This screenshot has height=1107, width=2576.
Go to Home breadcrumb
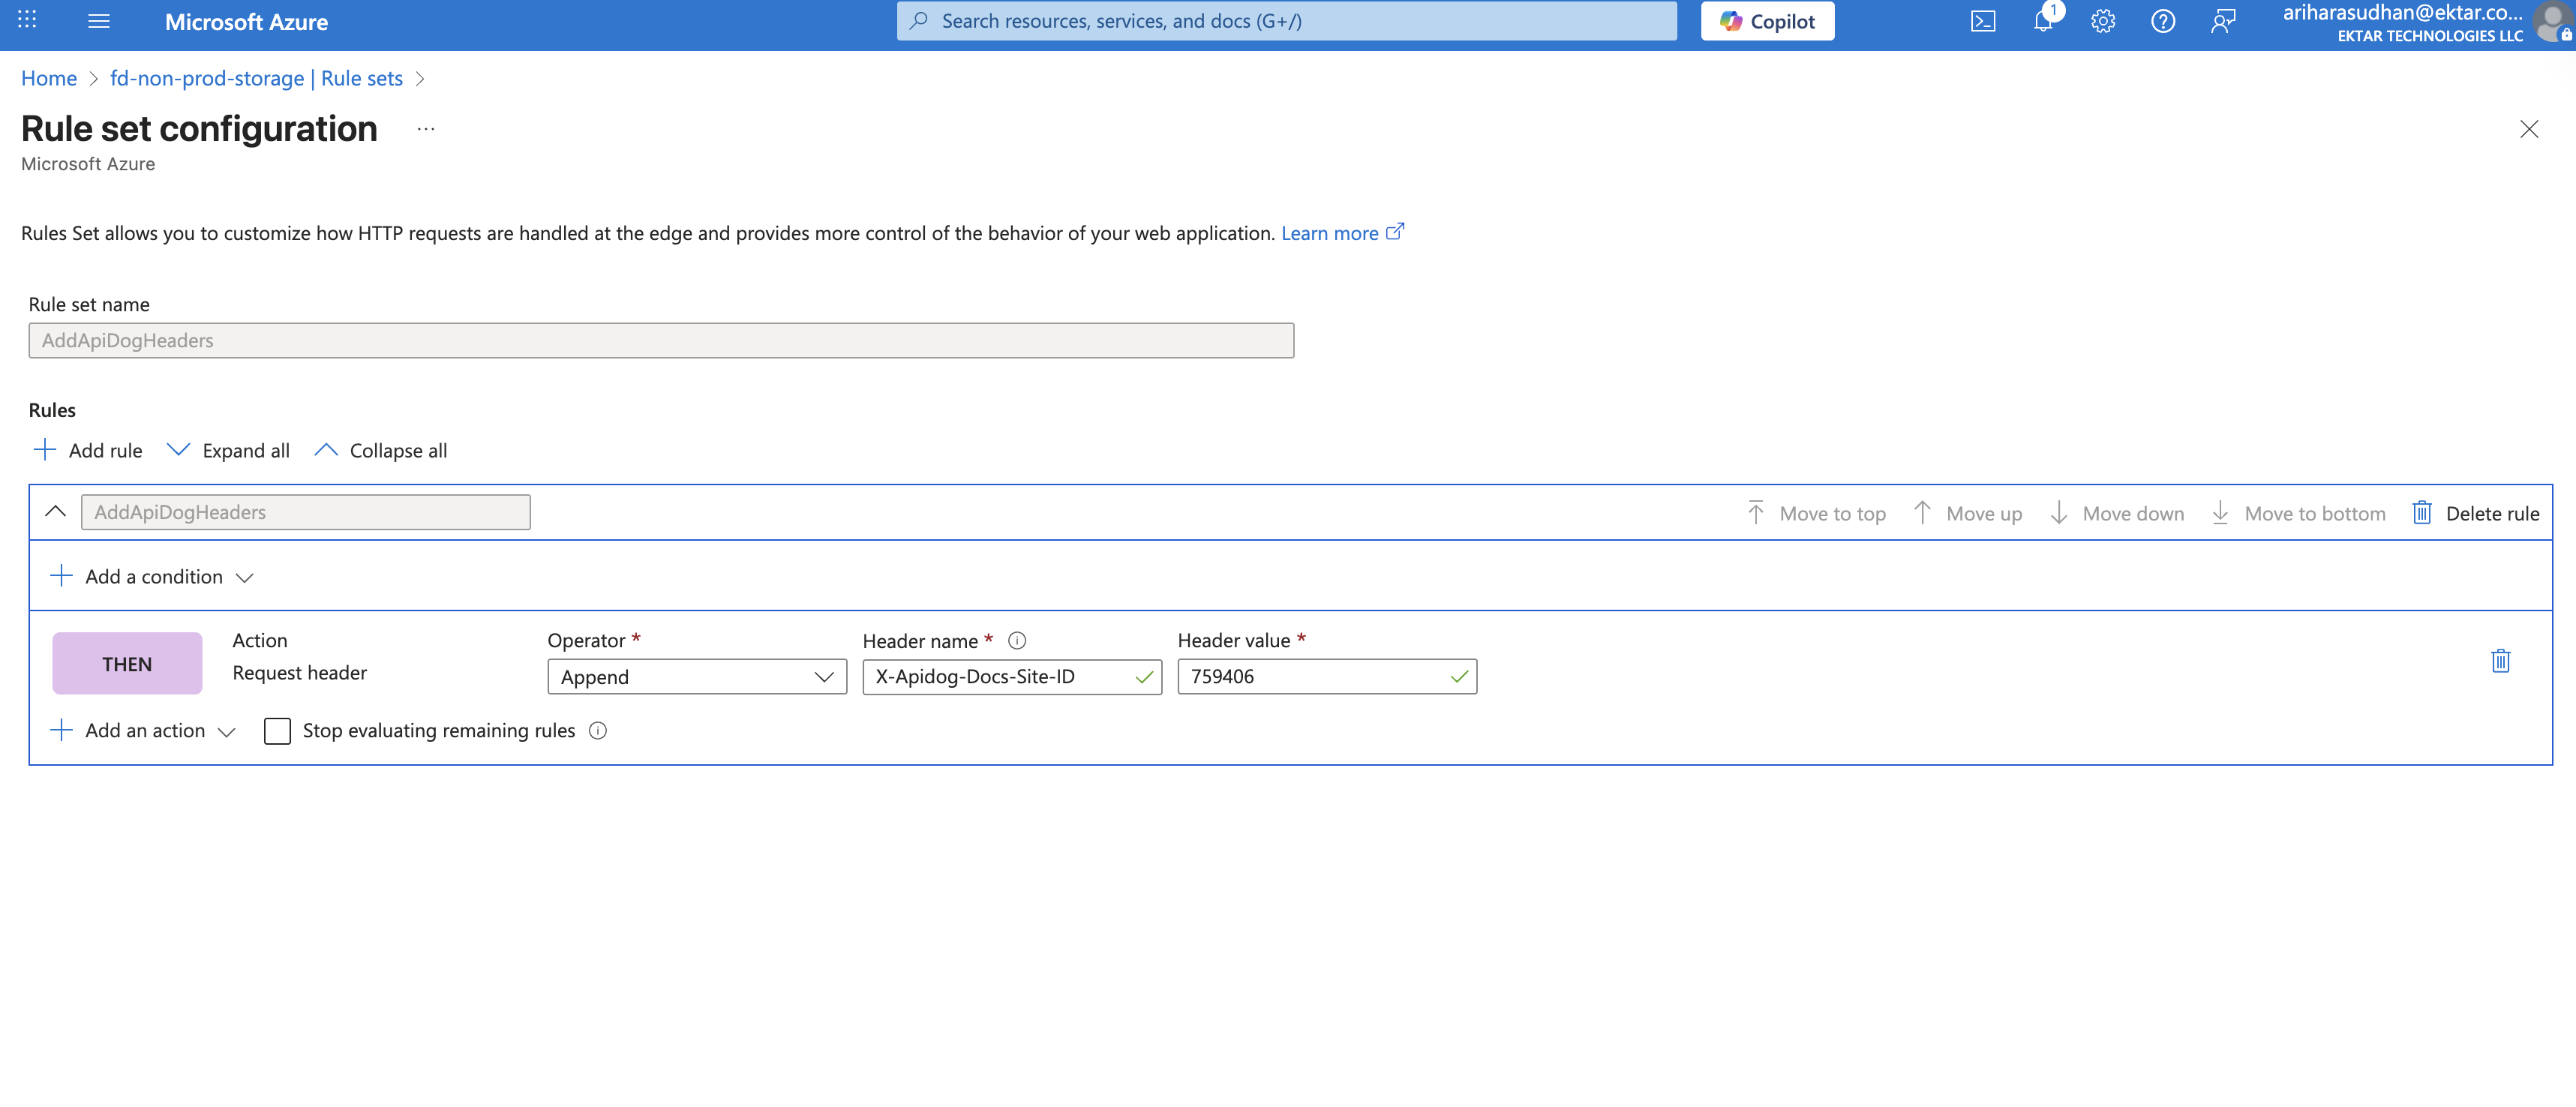click(48, 78)
